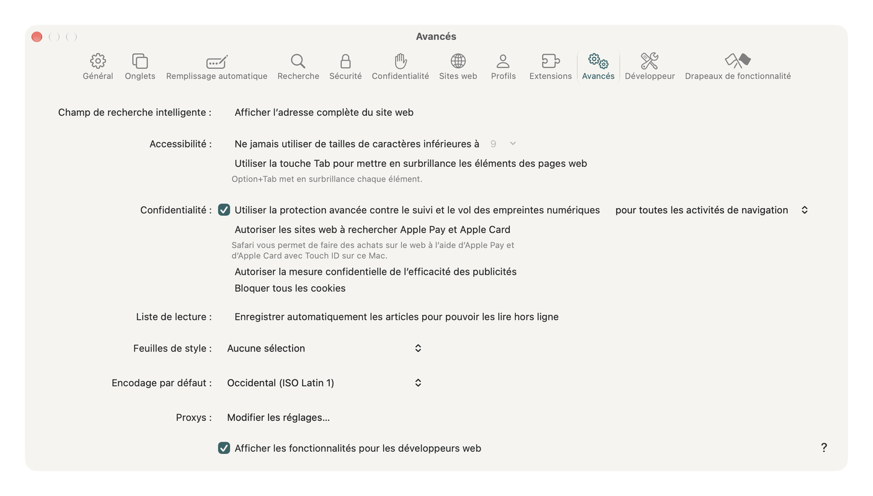This screenshot has width=873, height=496.
Task: Close the Avancés window with red button
Action: point(37,37)
